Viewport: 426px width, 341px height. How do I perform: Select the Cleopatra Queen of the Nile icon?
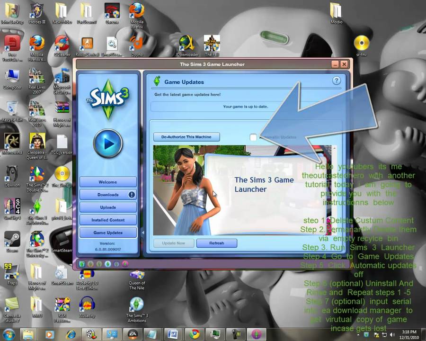(x=37, y=146)
